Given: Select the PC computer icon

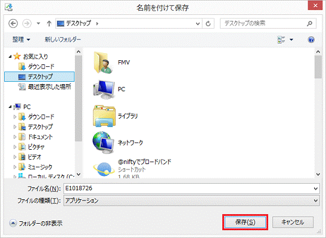Looking at the screenshot, I should pyautogui.click(x=104, y=89).
